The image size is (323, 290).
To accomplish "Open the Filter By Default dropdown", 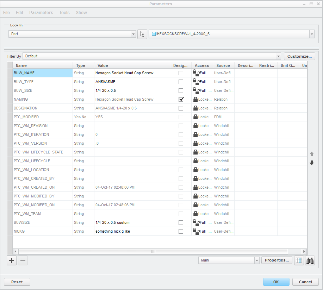I will point(278,56).
